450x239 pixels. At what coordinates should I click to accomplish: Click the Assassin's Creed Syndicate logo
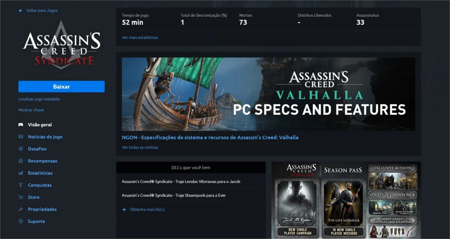pos(61,45)
